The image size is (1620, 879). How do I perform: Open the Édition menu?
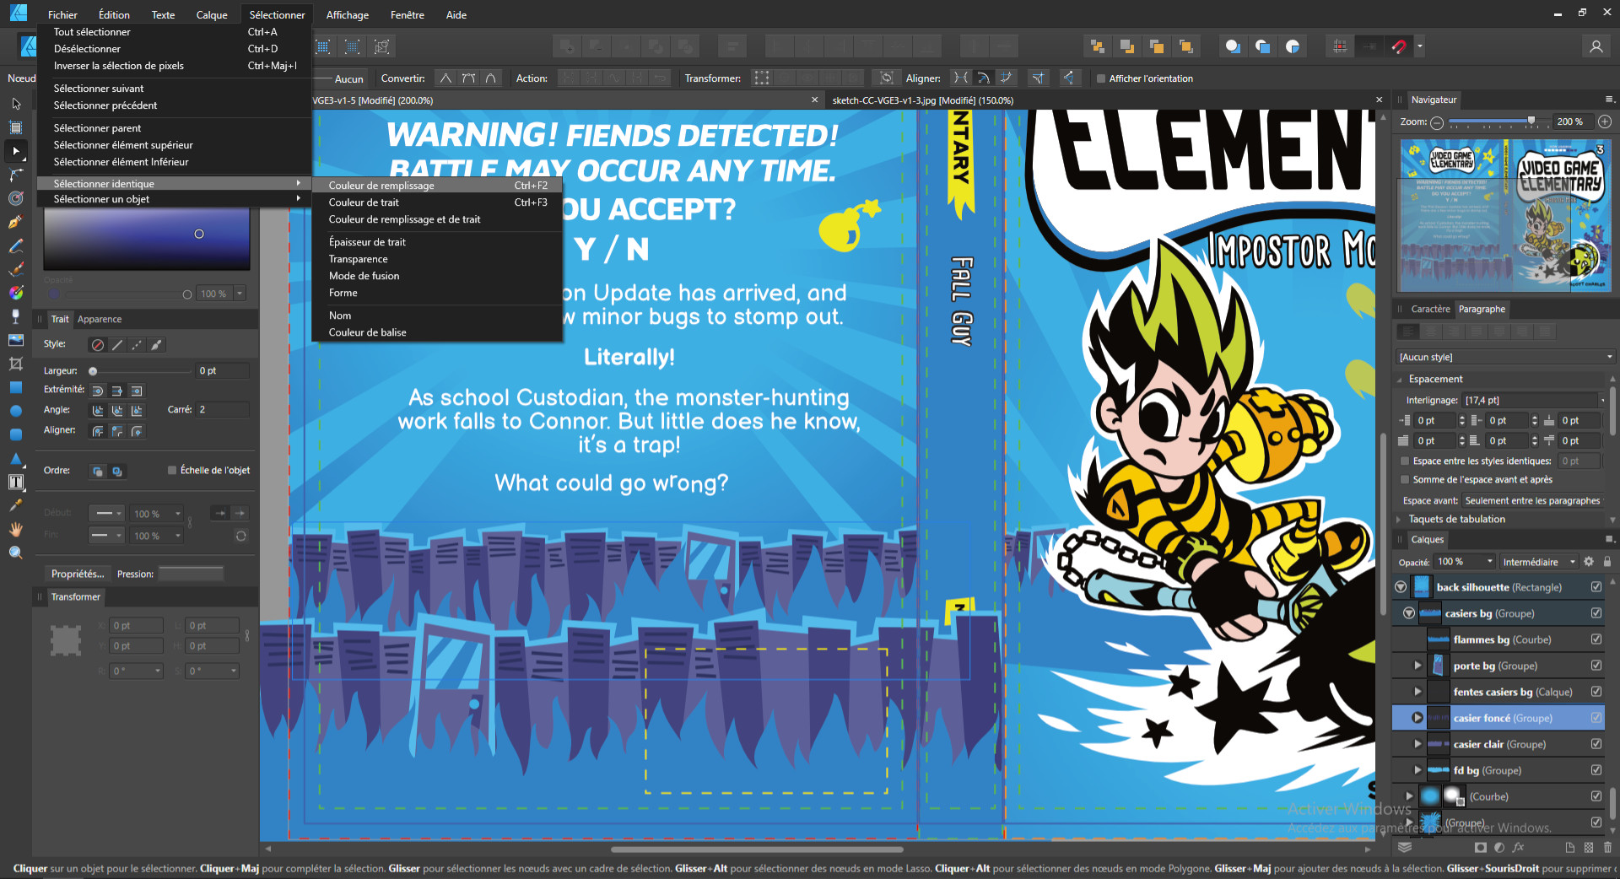point(114,14)
